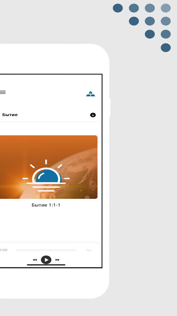Screen dimensions: 177x316
Task: Open the sunrise earth artwork
Action: point(48,167)
